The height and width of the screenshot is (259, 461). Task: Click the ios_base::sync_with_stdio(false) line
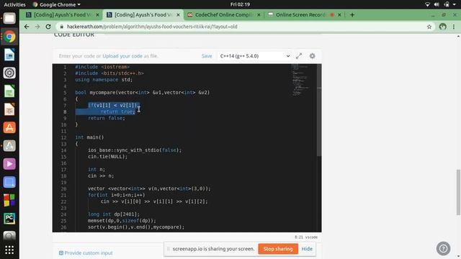point(135,150)
